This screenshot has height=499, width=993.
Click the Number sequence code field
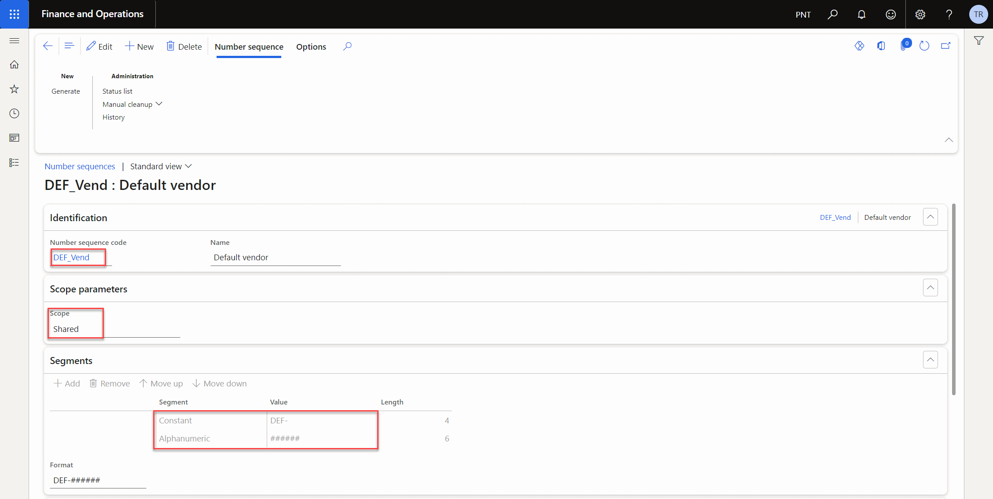coord(81,258)
